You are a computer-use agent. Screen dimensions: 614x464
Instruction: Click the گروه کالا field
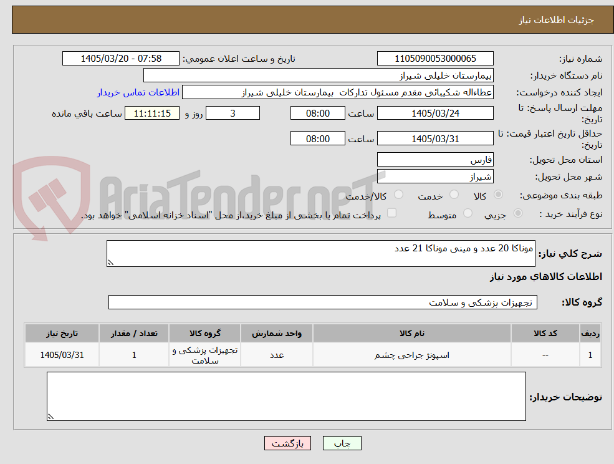point(323,302)
